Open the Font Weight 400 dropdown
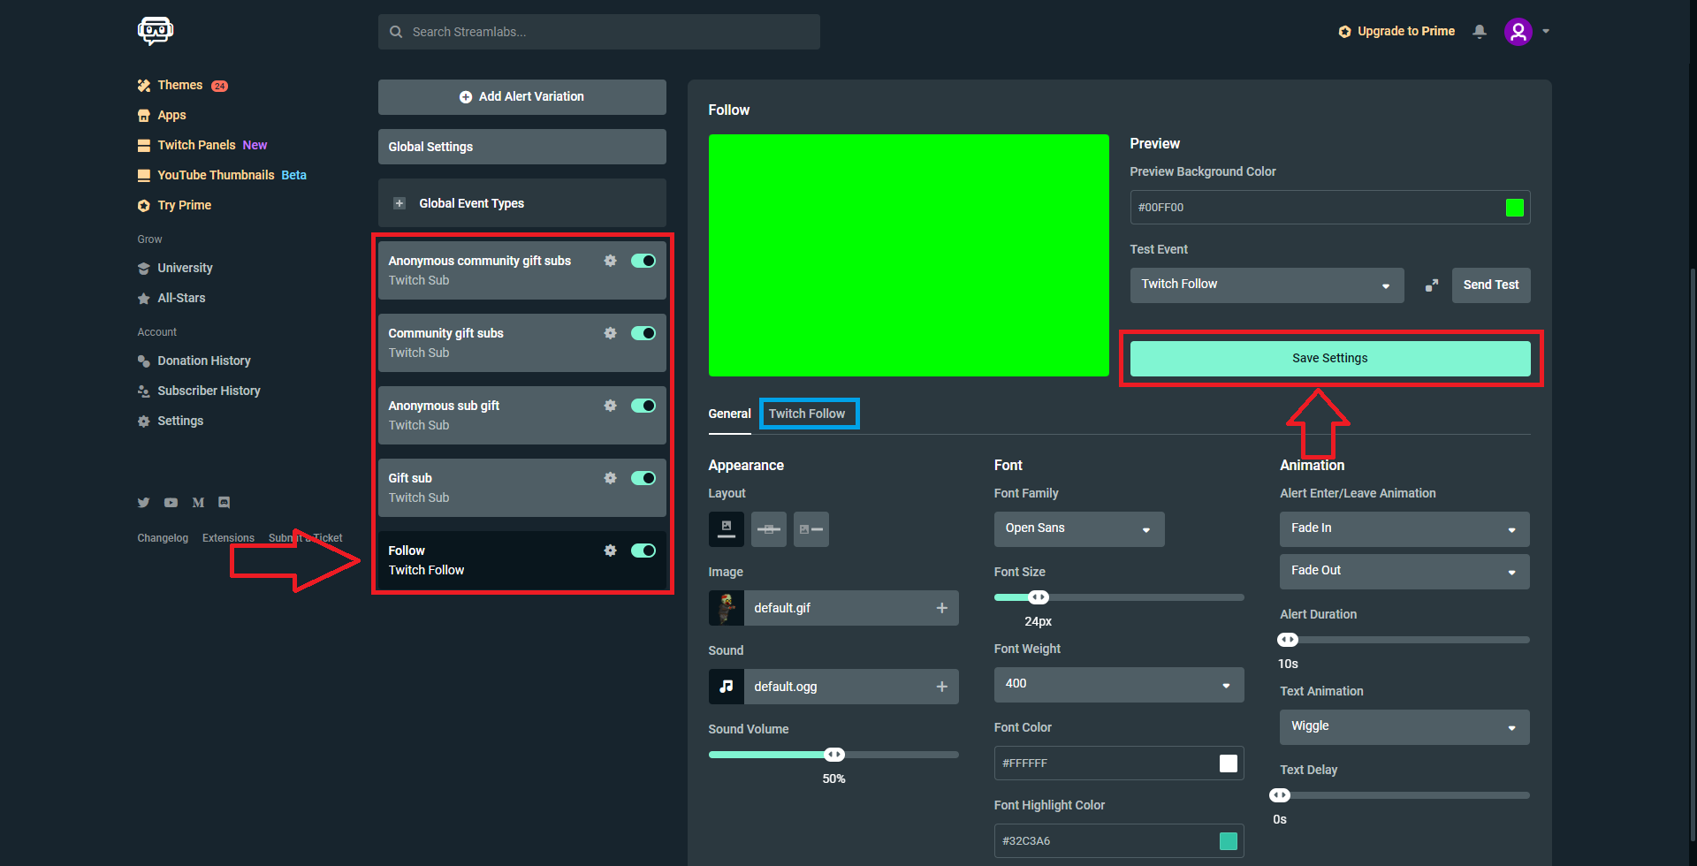Viewport: 1697px width, 866px height. (1119, 684)
